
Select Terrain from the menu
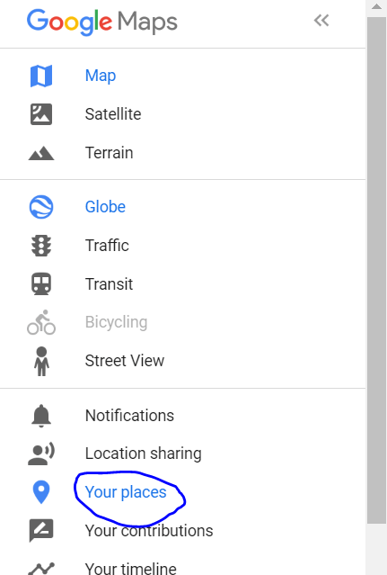[109, 153]
